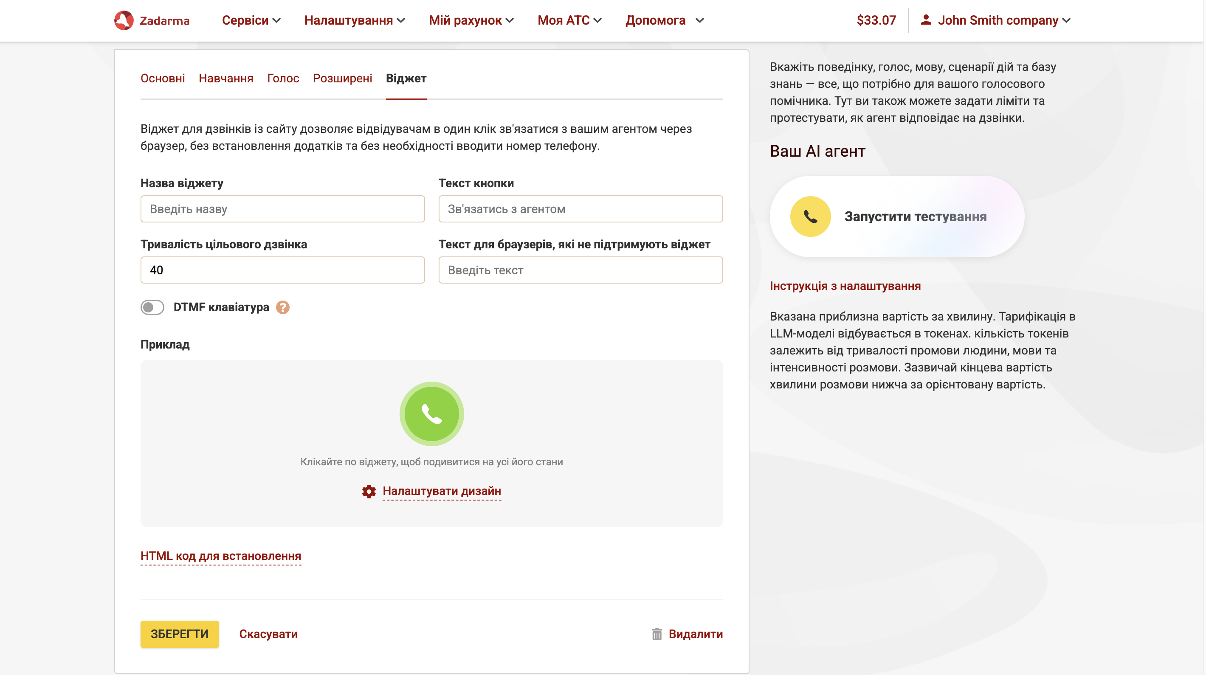Click the trash icon beside Видалити
The width and height of the screenshot is (1206, 675).
tap(657, 634)
